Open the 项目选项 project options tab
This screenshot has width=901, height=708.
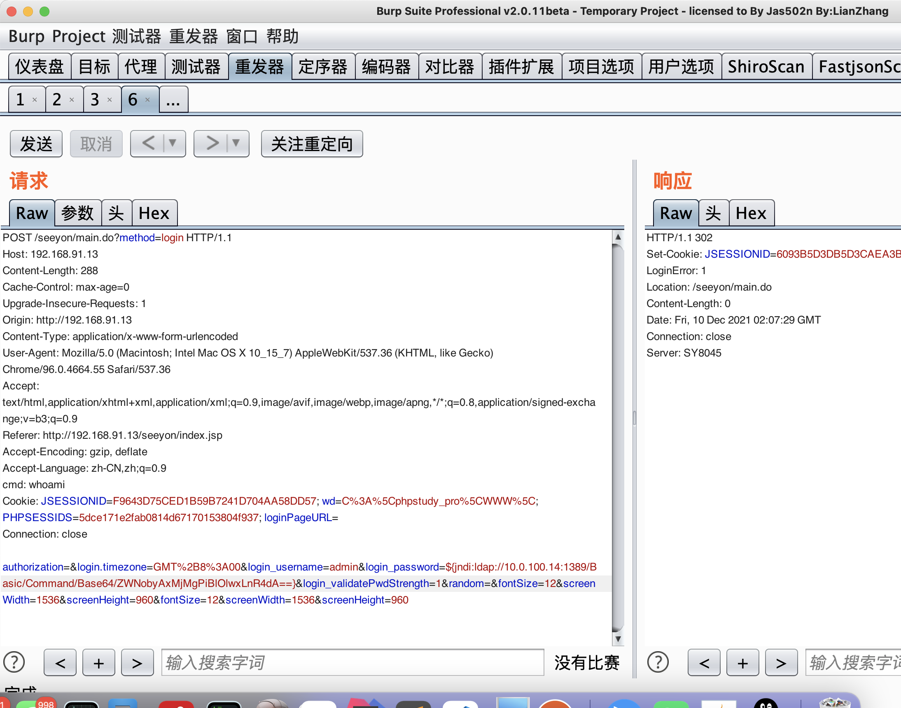click(x=602, y=66)
